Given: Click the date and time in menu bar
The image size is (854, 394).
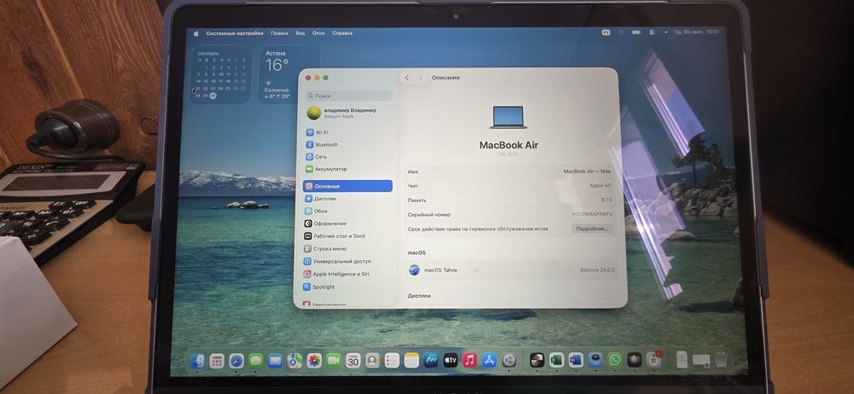Looking at the screenshot, I should [x=697, y=32].
